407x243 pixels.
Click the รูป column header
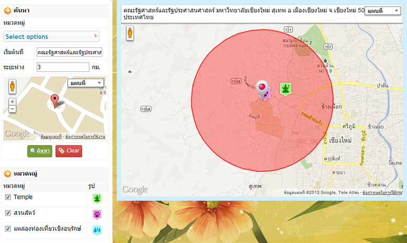(91, 186)
